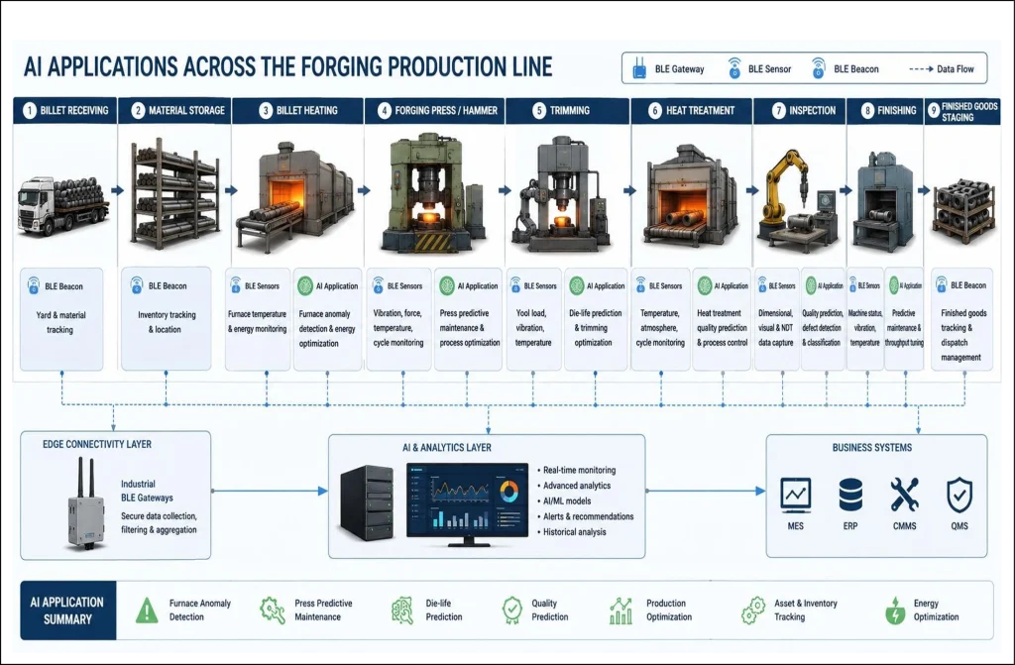The image size is (1015, 665).
Task: Select the Forging Press / Hammer header
Action: point(435,111)
